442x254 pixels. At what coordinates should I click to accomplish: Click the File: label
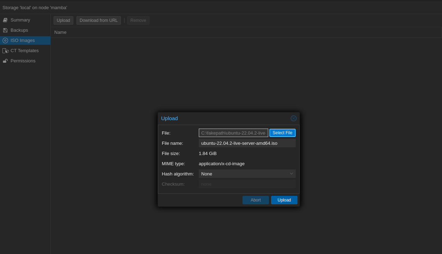click(x=166, y=133)
